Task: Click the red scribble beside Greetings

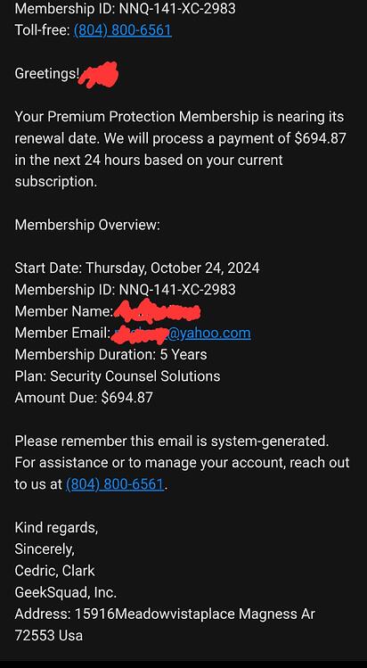Action: tap(99, 75)
